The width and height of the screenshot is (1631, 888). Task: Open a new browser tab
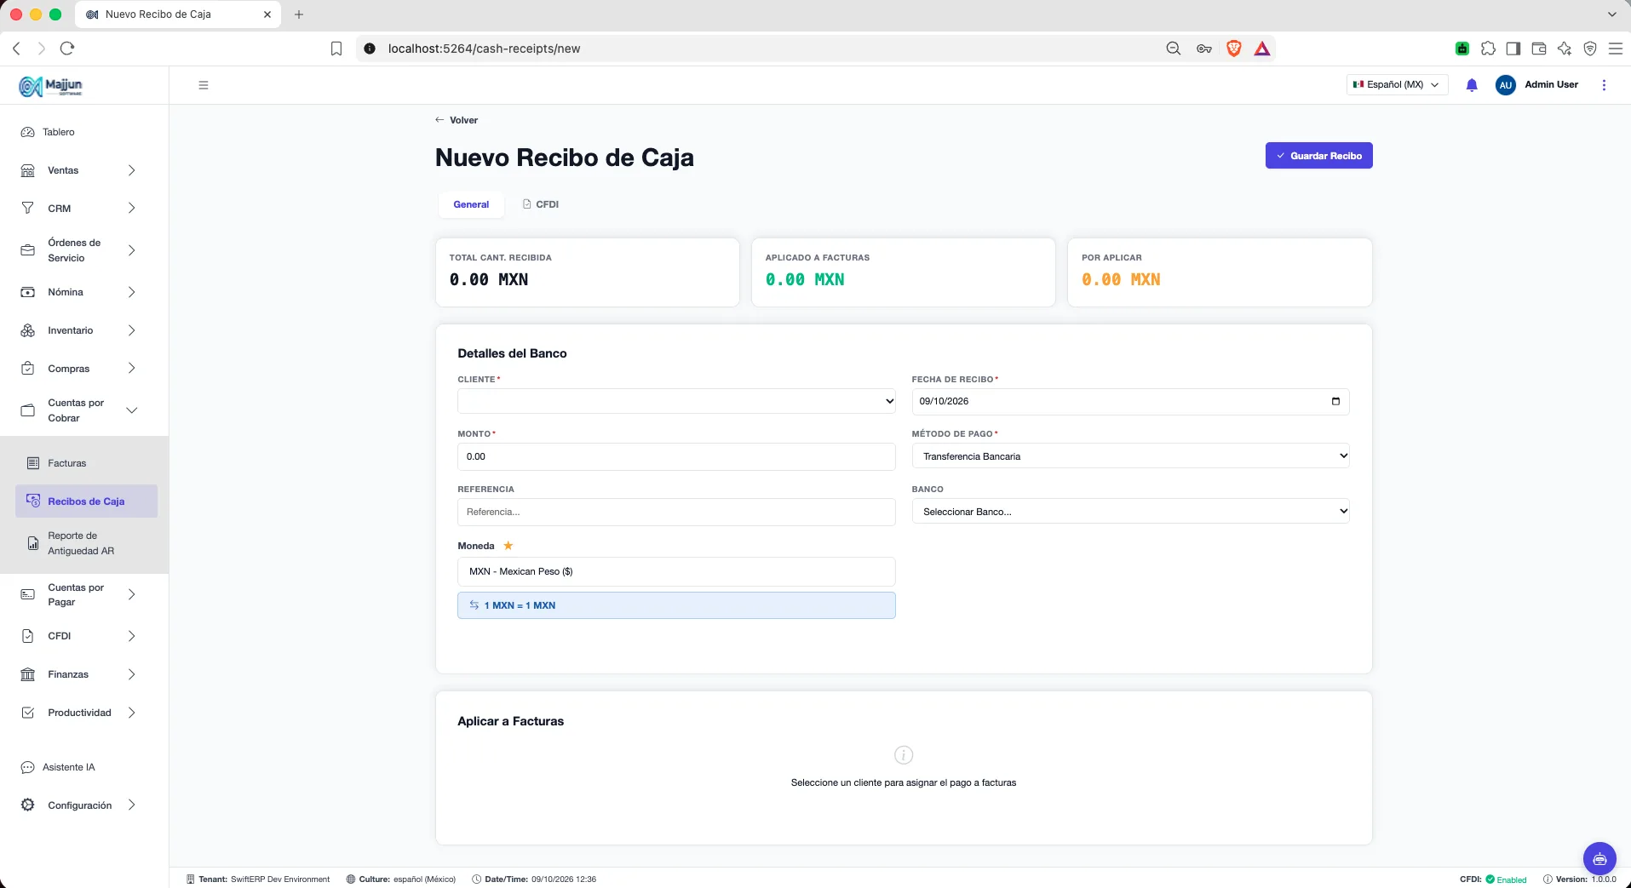coord(299,14)
